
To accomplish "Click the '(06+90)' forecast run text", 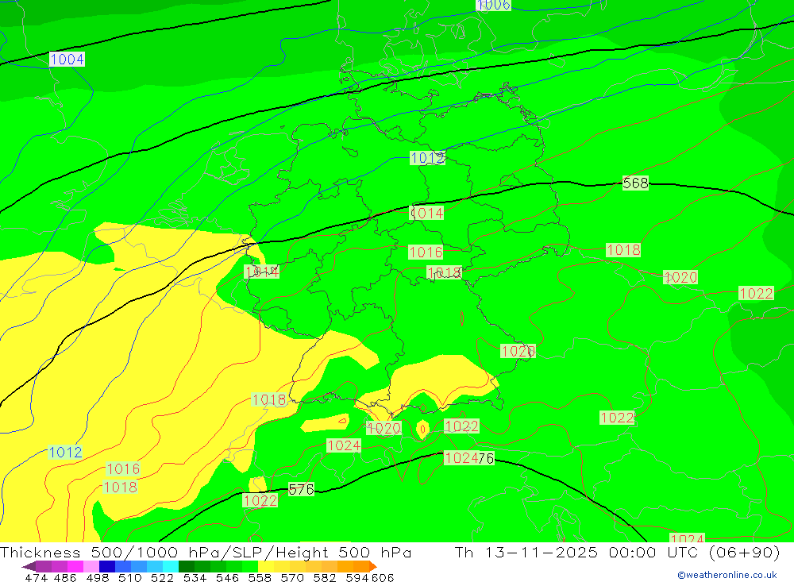I will coord(744,552).
